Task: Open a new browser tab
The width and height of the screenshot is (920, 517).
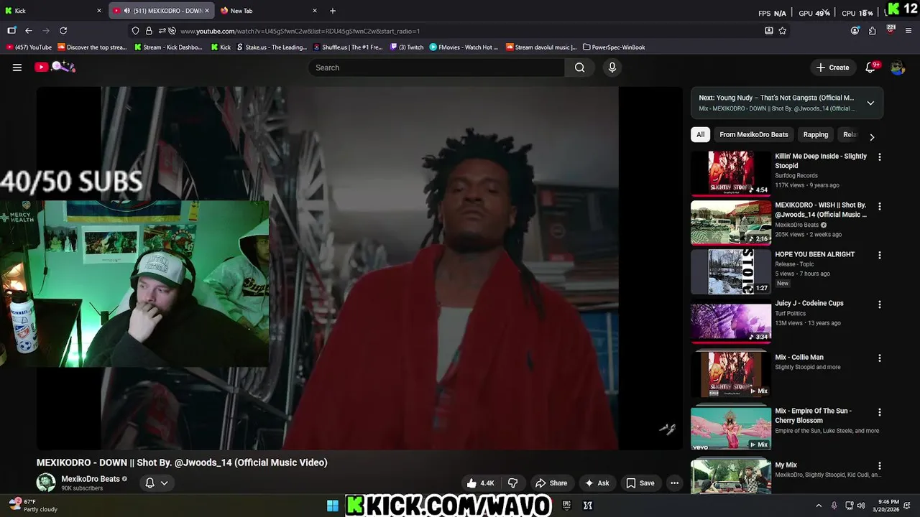Action: (x=333, y=11)
